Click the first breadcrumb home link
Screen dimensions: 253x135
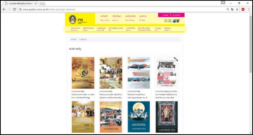tap(73, 39)
